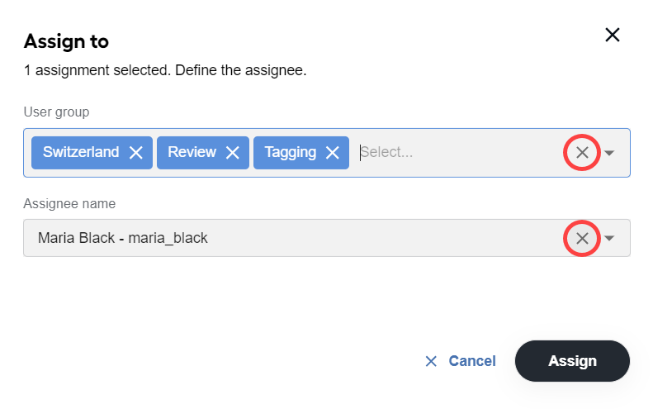Remove the Switzerland tag from user groups
Screen dimensions: 653x409
(x=135, y=153)
